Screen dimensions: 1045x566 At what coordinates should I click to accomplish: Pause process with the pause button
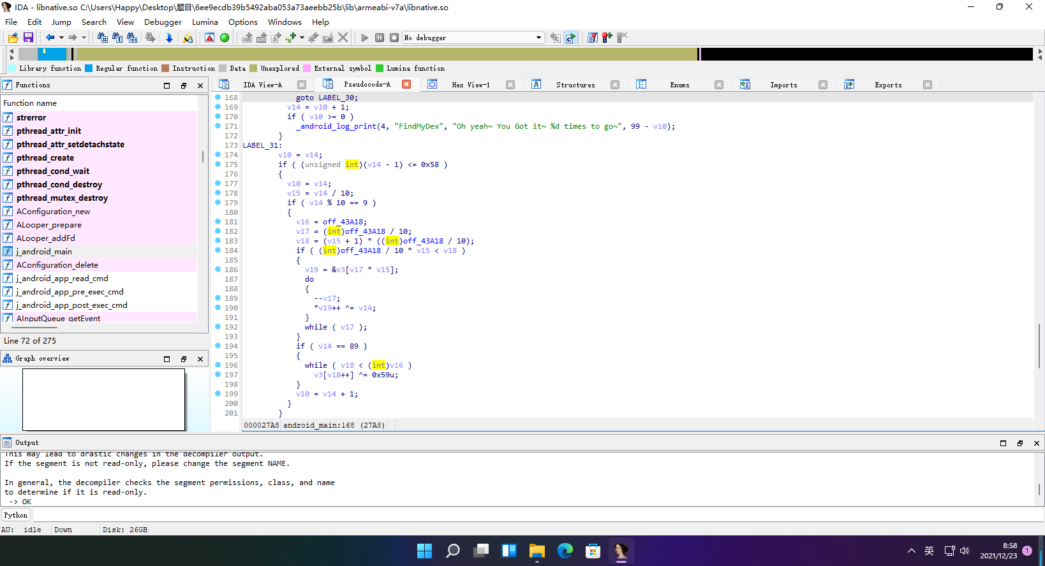[x=380, y=38]
